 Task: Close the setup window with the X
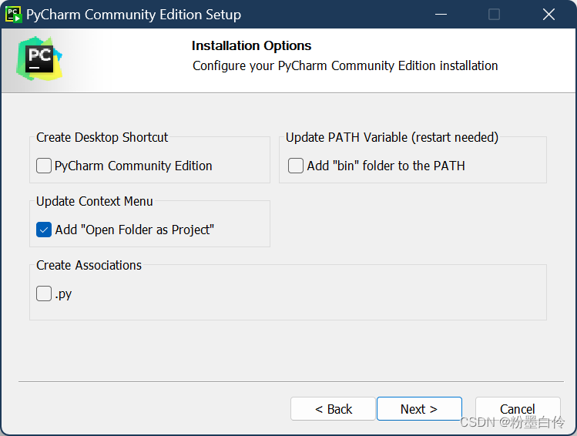(548, 15)
